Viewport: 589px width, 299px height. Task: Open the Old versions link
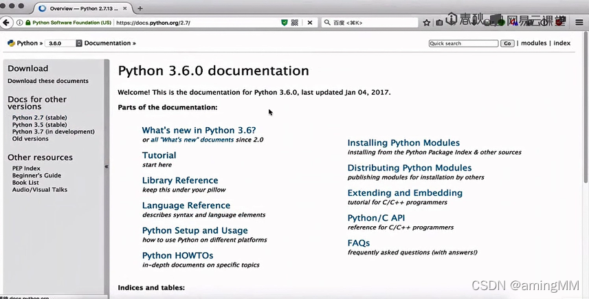30,139
